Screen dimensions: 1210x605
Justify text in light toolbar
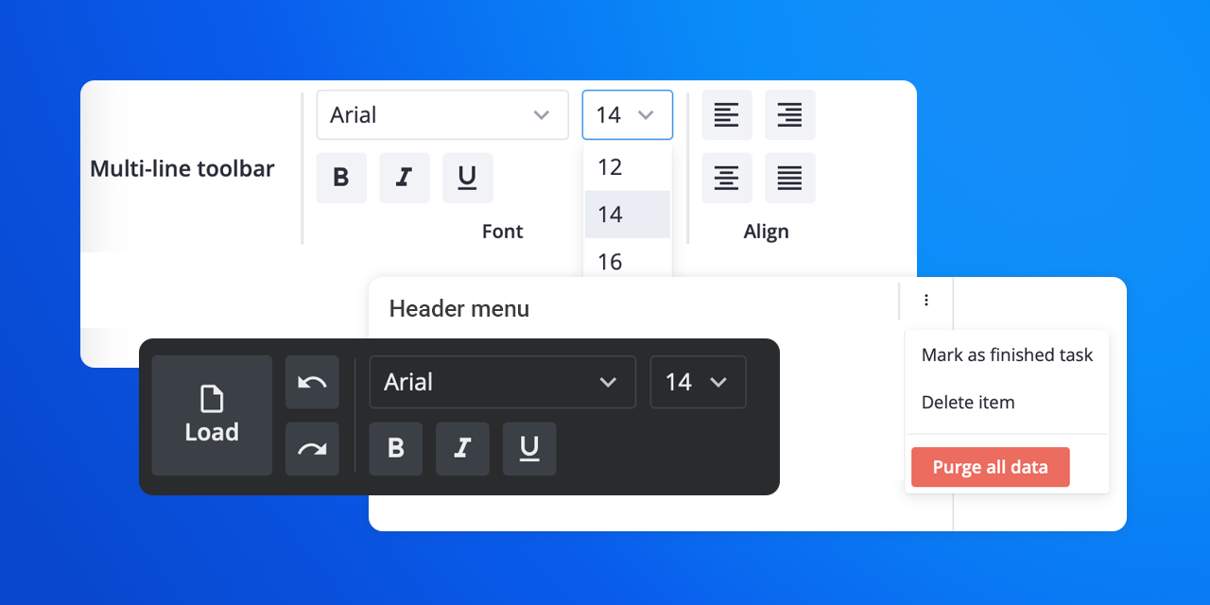point(790,178)
